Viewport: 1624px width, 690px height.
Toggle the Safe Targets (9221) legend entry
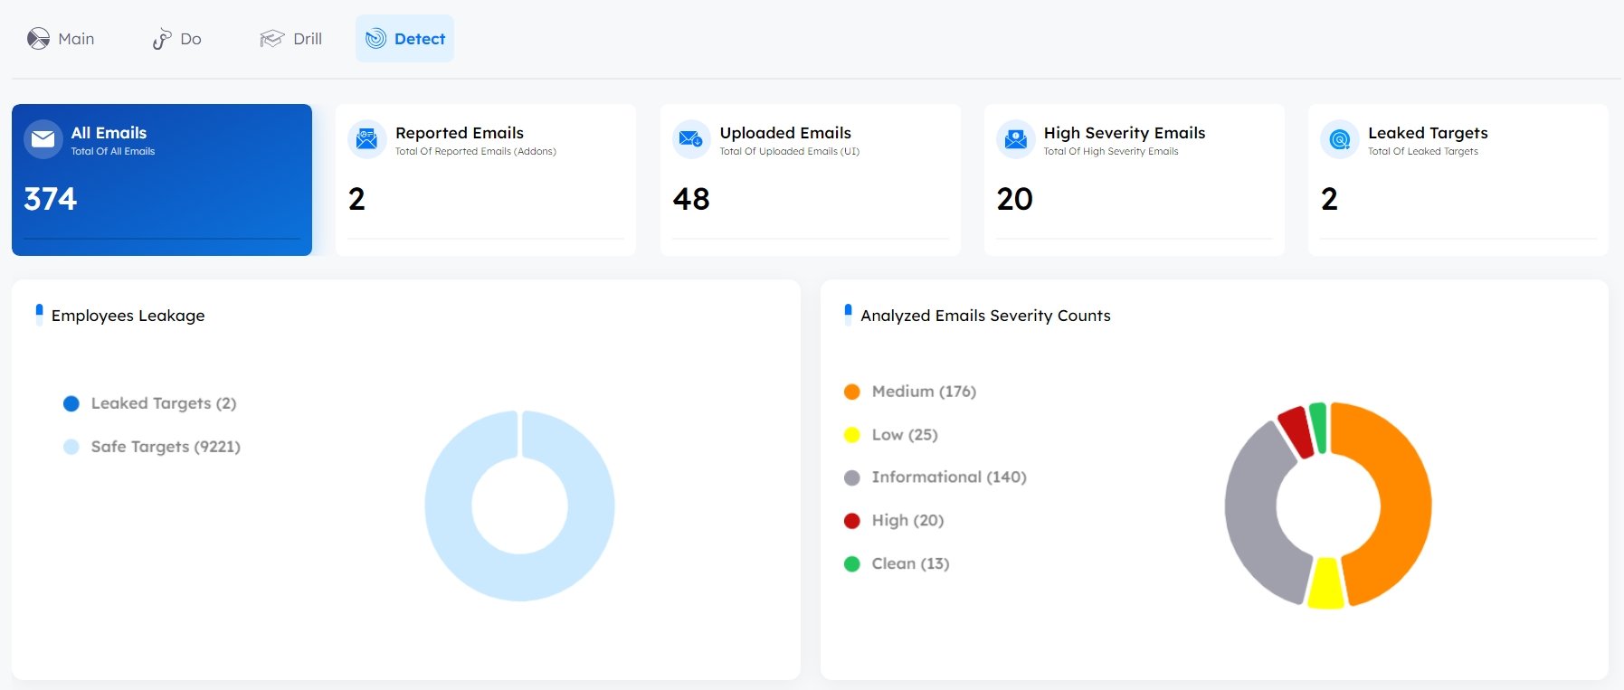coord(152,447)
